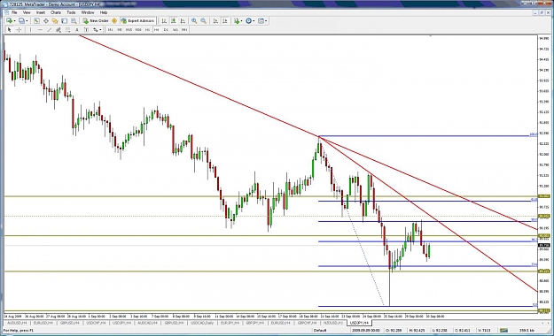
Task: Choose the equidistant channel tool
Action: pyautogui.click(x=59, y=29)
